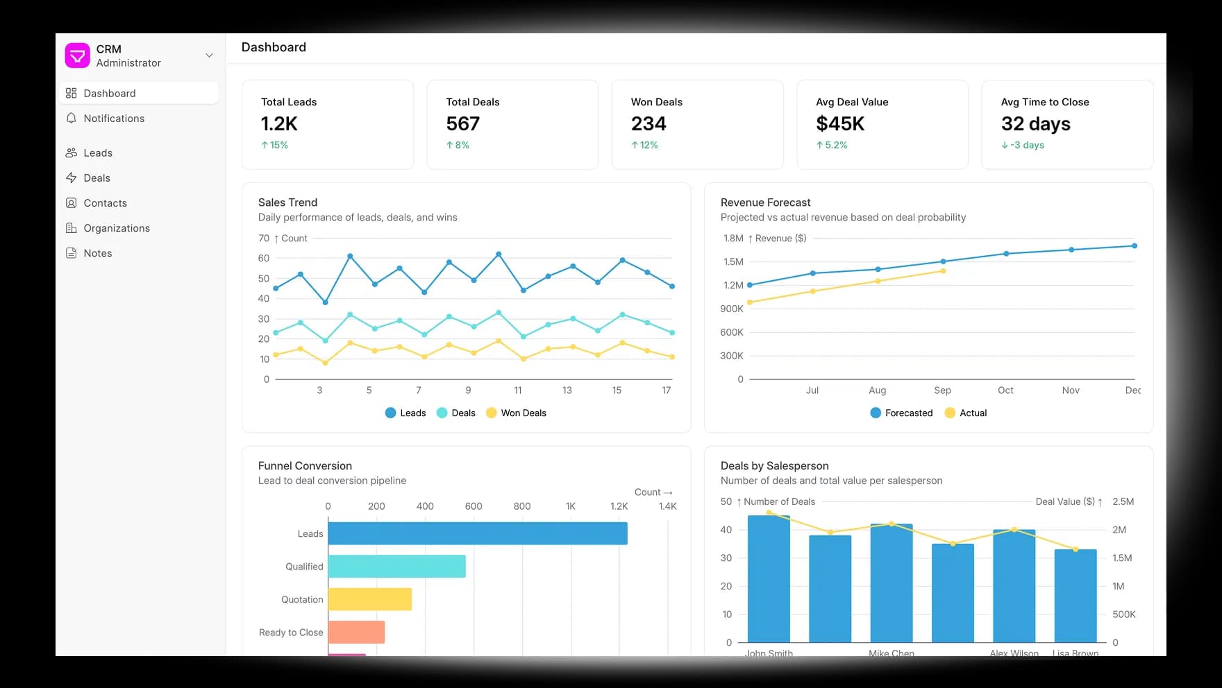Click the 12% increase under Won Deals
1222x688 pixels.
click(x=644, y=145)
